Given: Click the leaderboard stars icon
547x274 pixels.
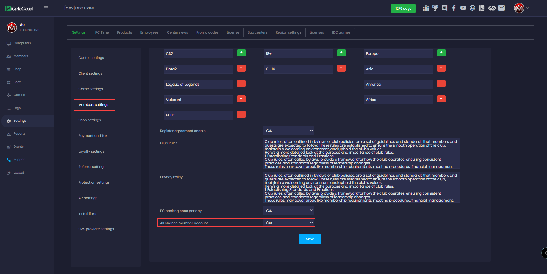Looking at the screenshot, I should point(426,8).
